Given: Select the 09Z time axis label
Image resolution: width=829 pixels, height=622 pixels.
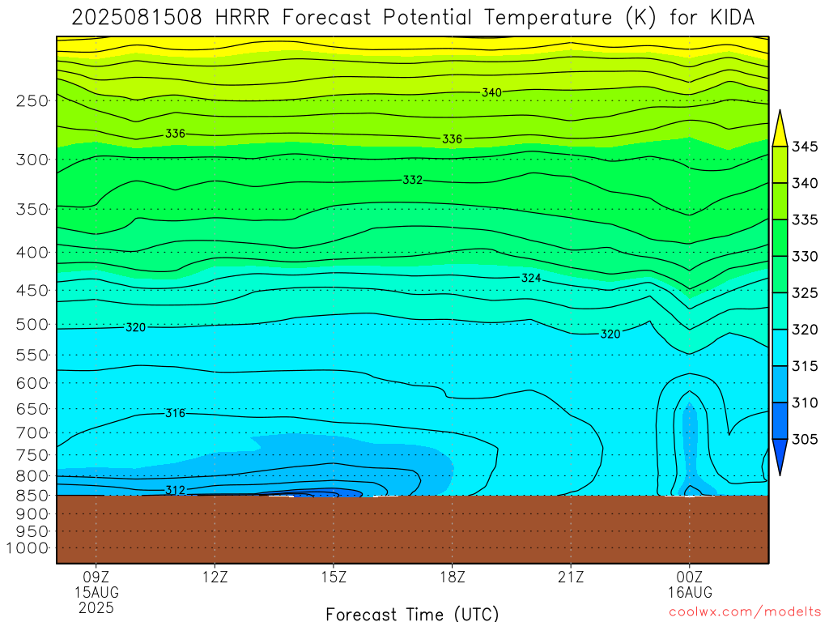Looking at the screenshot, I should point(96,577).
